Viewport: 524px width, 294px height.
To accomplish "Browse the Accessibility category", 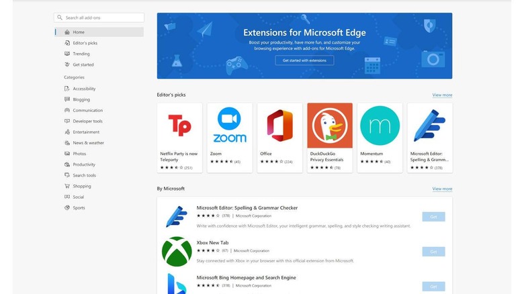I will tap(84, 89).
